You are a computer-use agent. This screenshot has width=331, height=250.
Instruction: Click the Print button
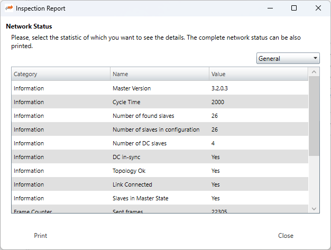pos(41,236)
